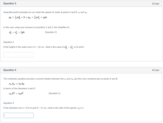This screenshot has height=123, width=163.
Task: Click the [Equation 1] label
Action: 51,32
